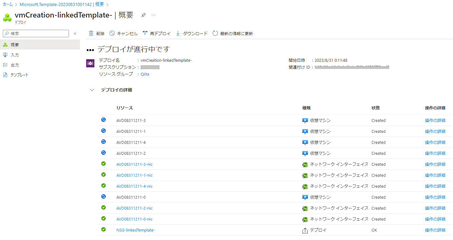Collapse the デプロイの詳細 section chevron
Screen dimensions: 453x240
92,90
